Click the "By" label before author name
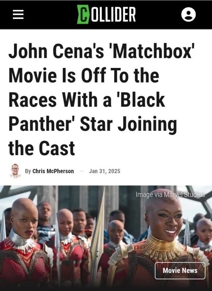The width and height of the screenshot is (212, 291). coord(28,171)
